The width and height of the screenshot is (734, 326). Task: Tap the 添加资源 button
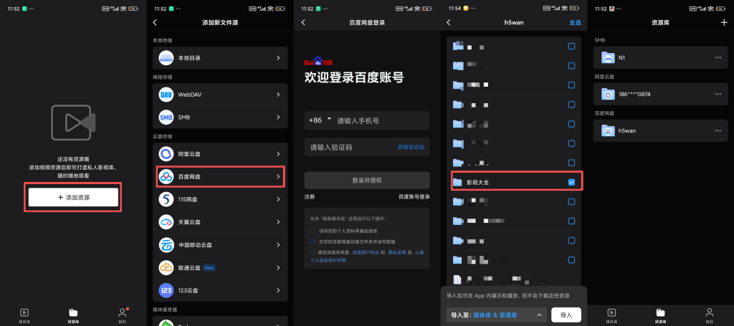tap(73, 197)
